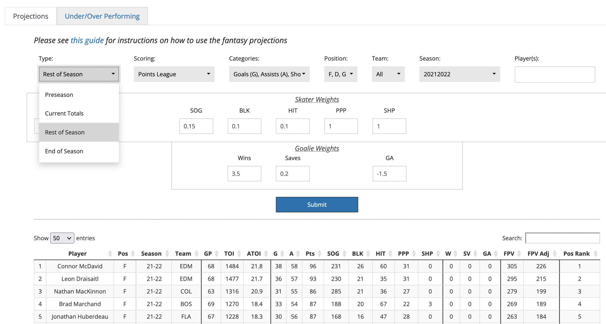Focus the table Search box
The height and width of the screenshot is (324, 606).
point(562,238)
